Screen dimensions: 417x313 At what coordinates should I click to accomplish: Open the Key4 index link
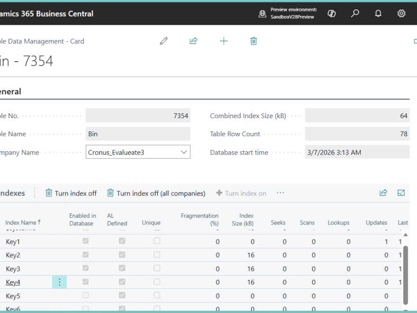[x=13, y=282]
